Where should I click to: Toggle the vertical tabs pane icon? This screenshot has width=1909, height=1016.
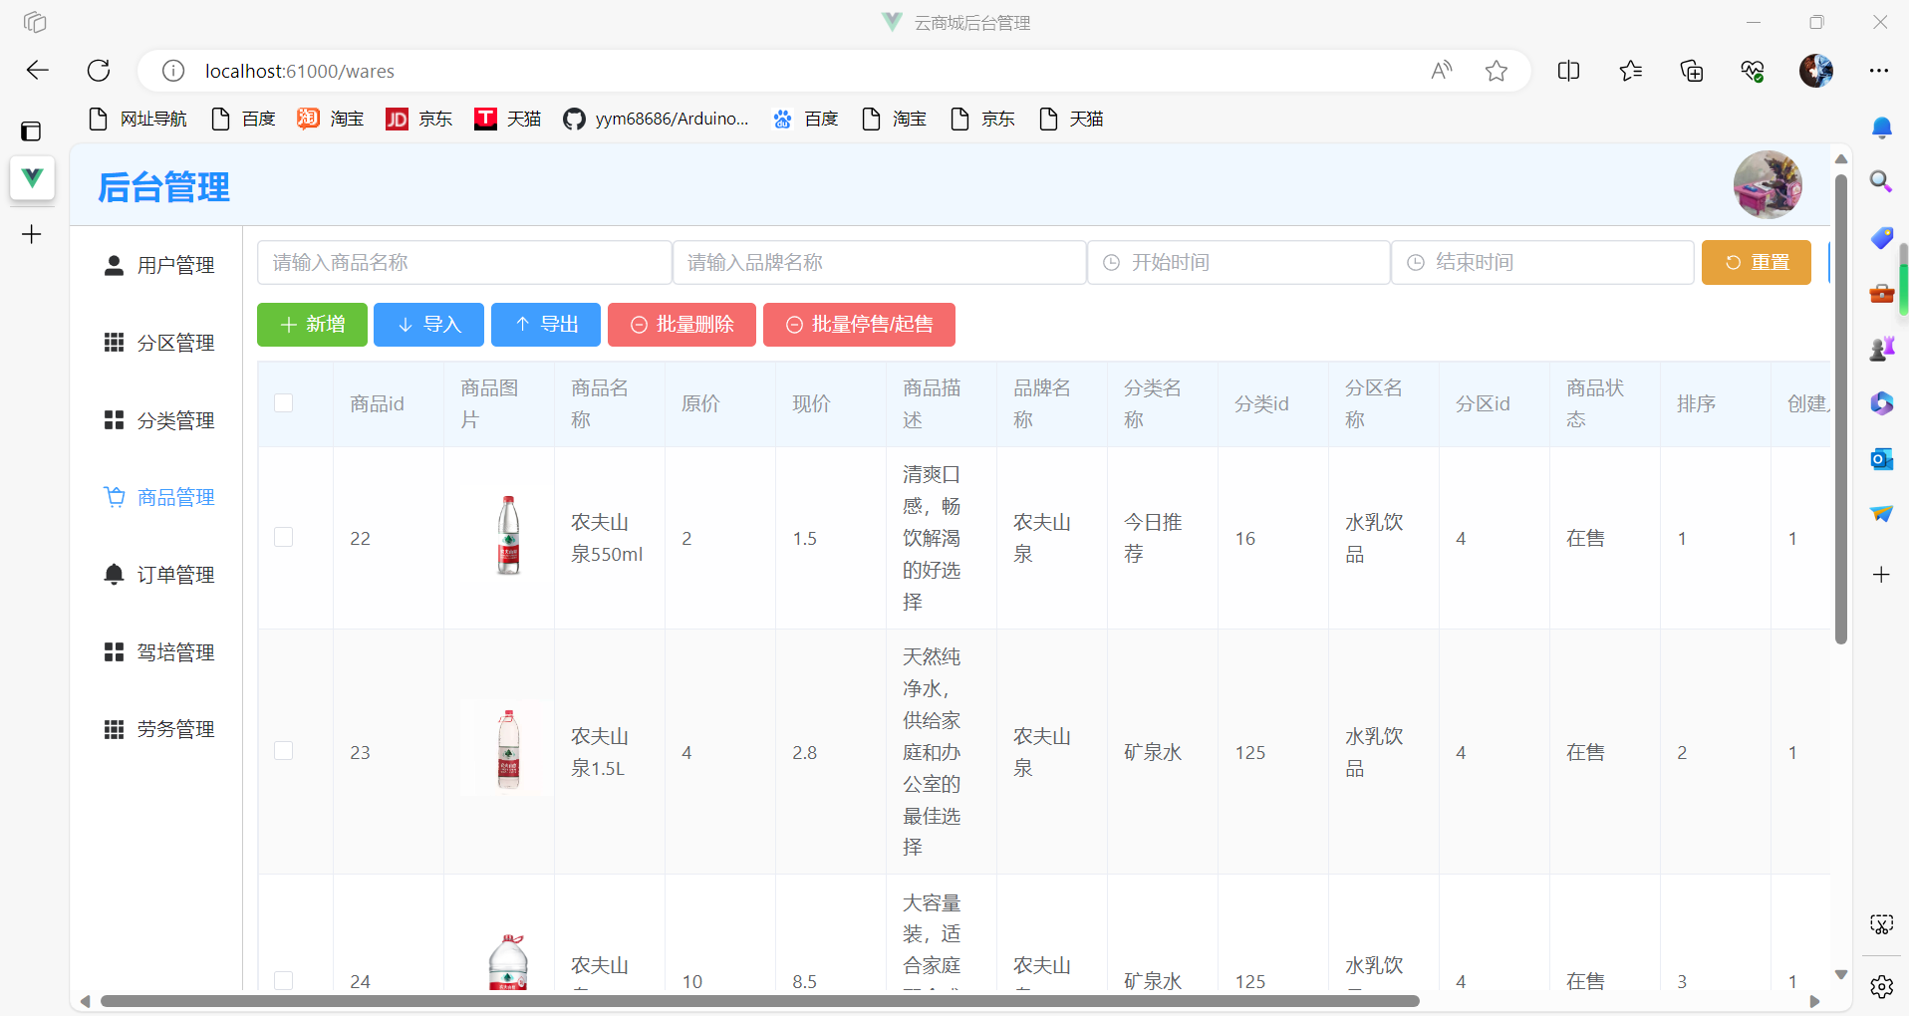point(31,130)
